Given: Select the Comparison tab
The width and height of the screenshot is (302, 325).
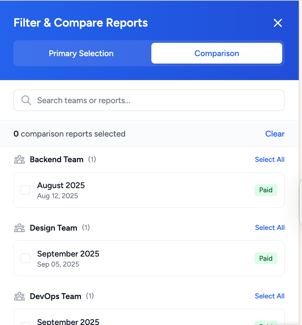Looking at the screenshot, I should pyautogui.click(x=217, y=54).
